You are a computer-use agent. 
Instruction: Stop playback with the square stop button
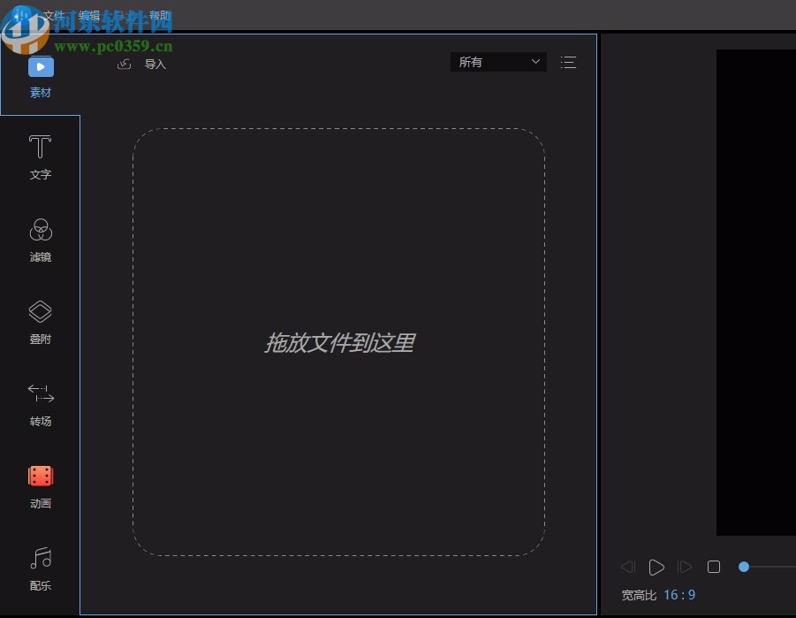pos(714,567)
